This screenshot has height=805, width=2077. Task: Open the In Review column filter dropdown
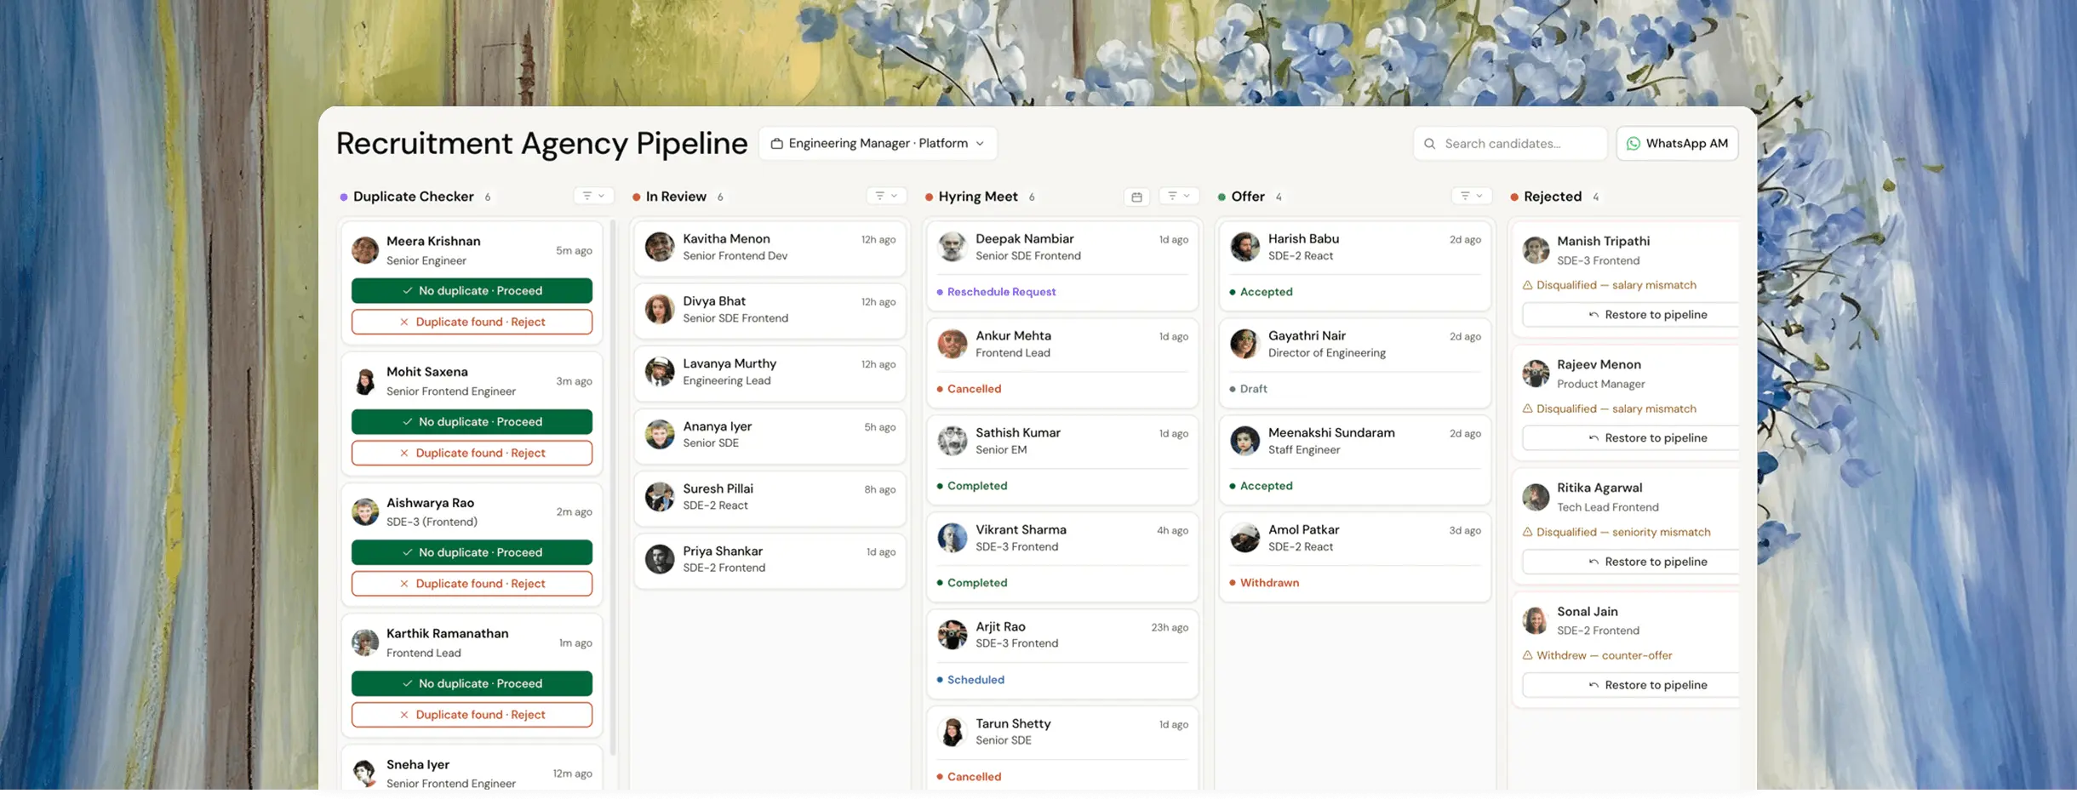tap(886, 196)
